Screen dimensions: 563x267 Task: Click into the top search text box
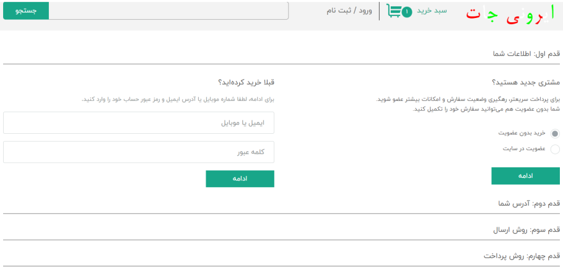tap(168, 11)
